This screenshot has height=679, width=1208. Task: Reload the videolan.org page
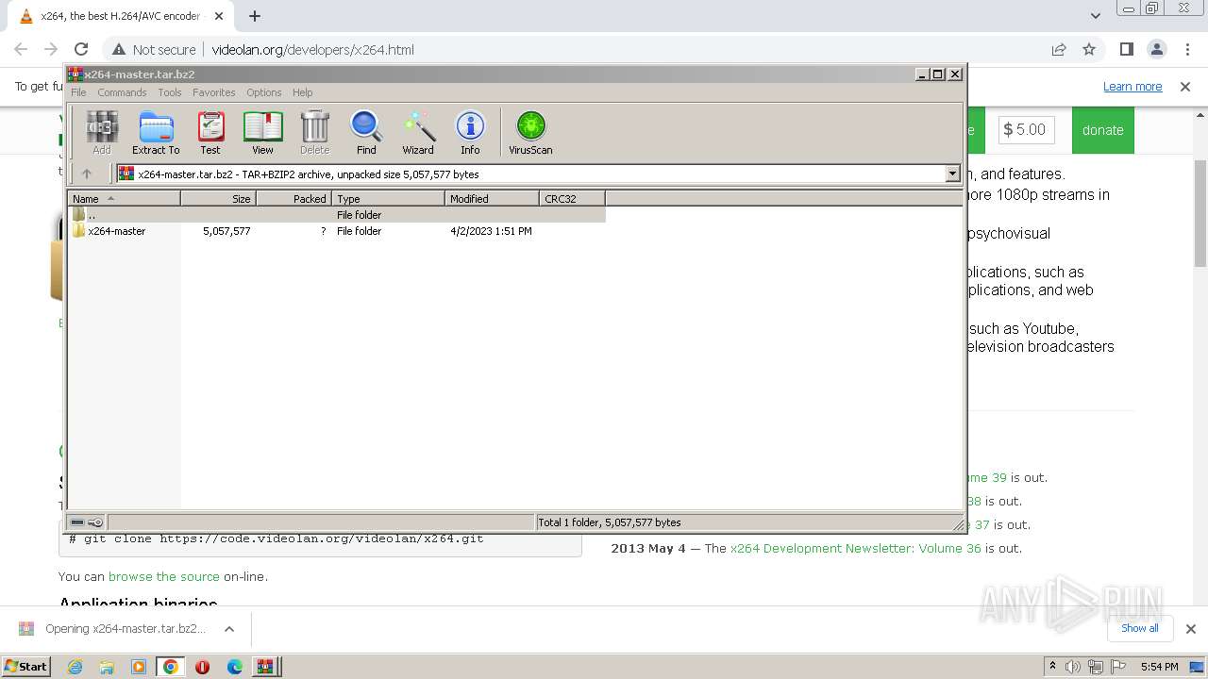81,49
